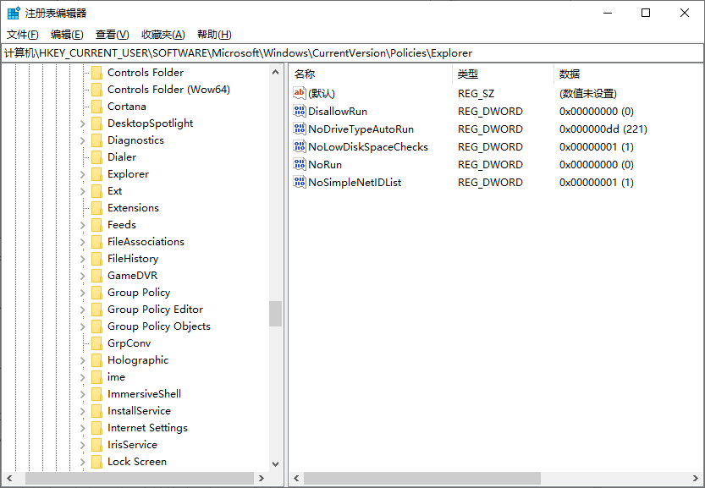Click the Cortana folder icon
The image size is (705, 488).
tap(96, 107)
